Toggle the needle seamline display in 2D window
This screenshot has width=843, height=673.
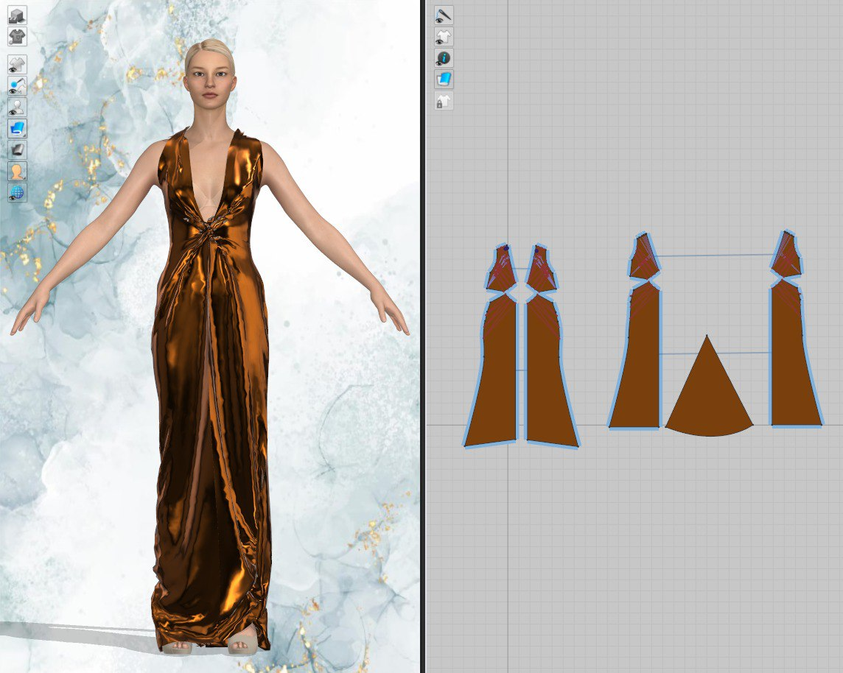(x=444, y=15)
